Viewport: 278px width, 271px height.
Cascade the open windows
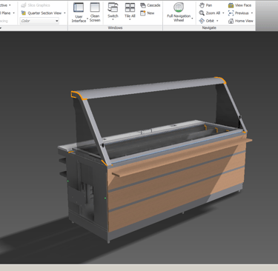(x=150, y=5)
